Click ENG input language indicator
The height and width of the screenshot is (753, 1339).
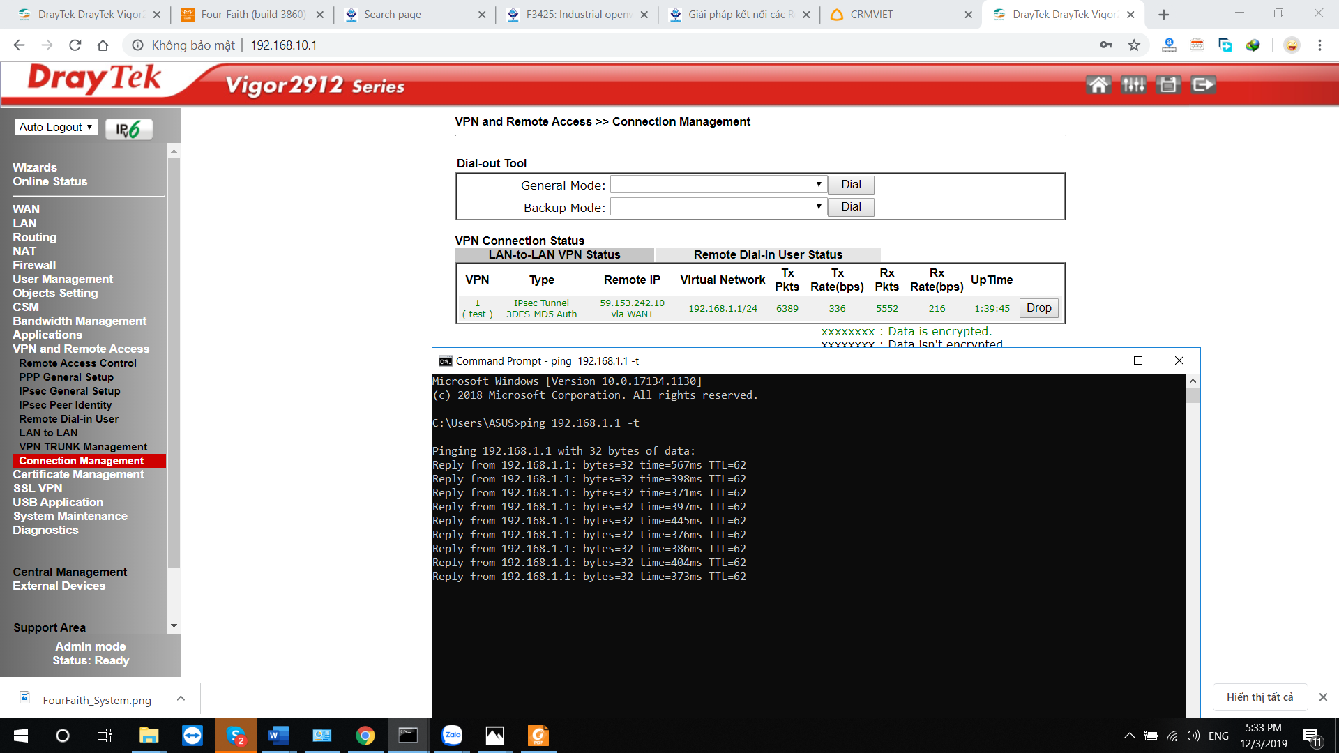(1218, 736)
